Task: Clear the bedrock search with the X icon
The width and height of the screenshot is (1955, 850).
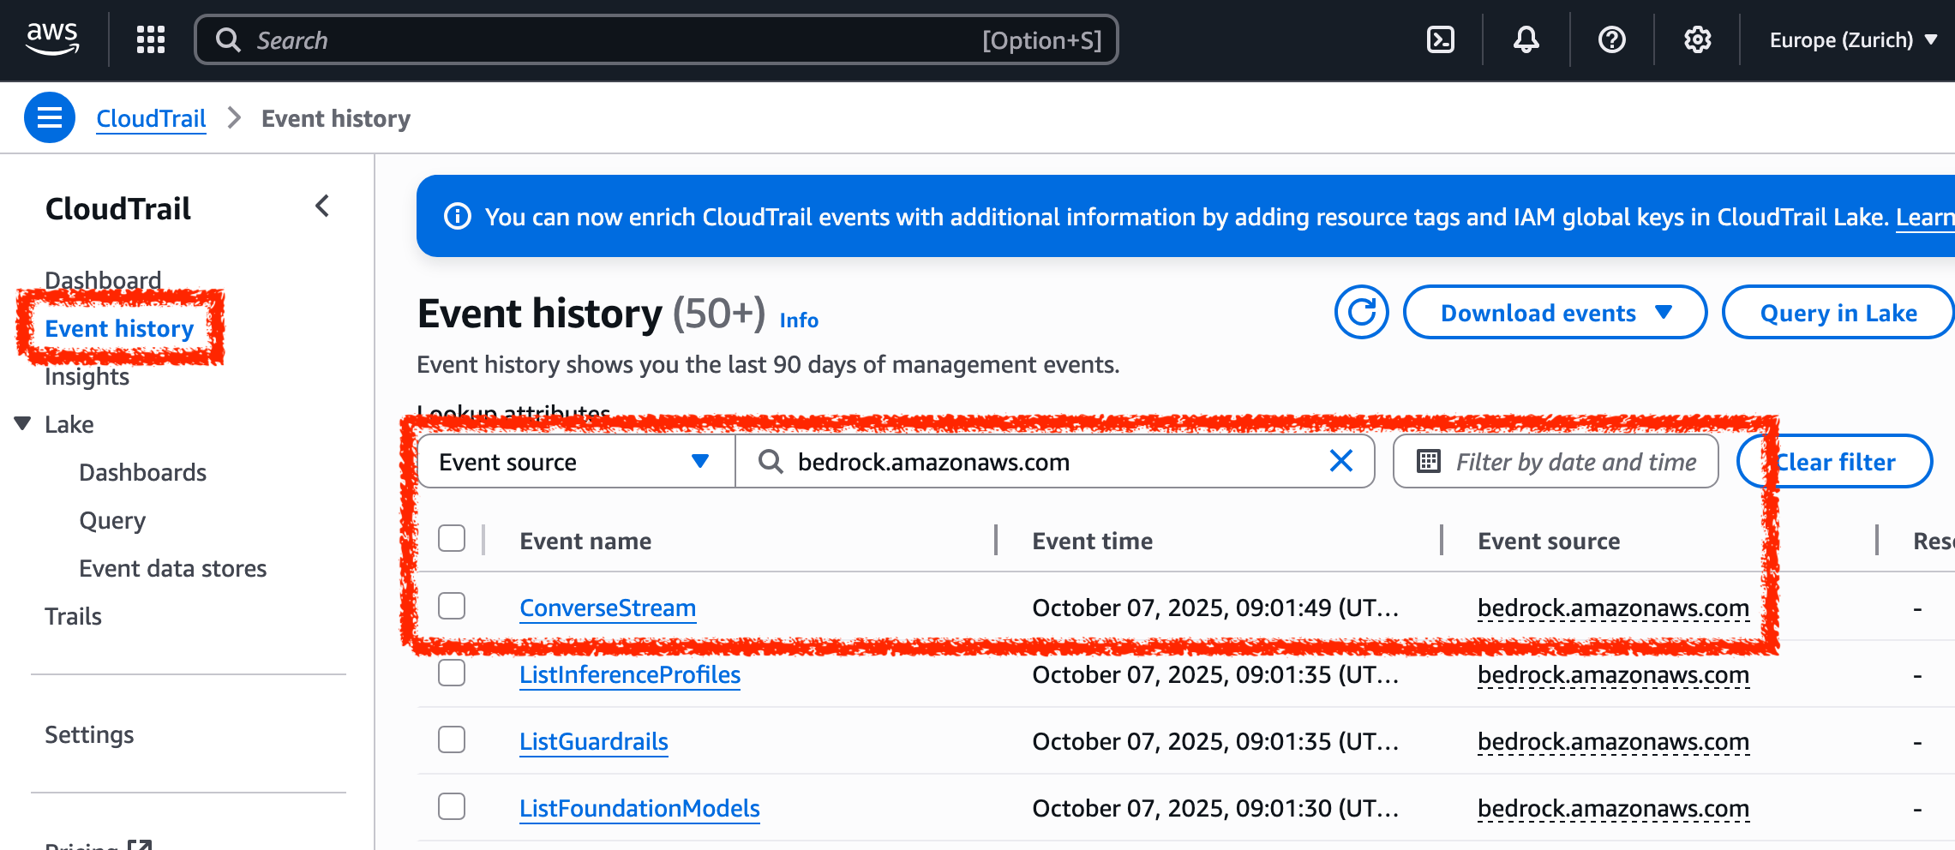Action: 1340,461
